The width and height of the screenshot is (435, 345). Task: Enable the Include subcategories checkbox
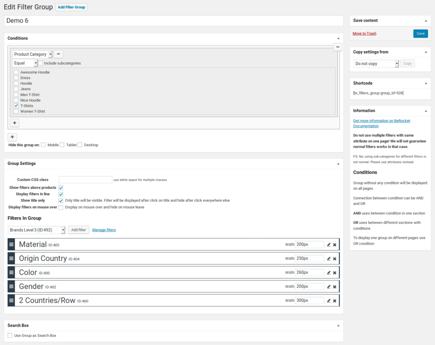(41, 63)
